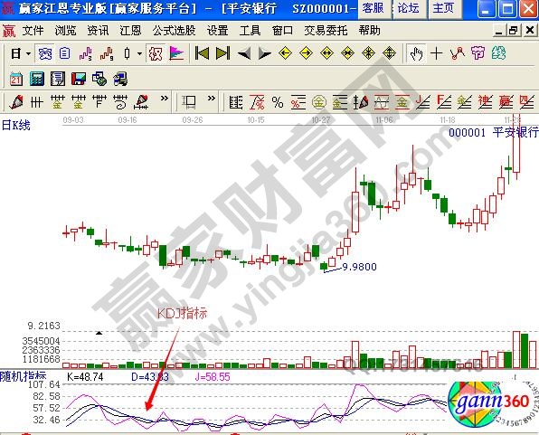Image resolution: width=539 pixels, height=435 pixels.
Task: Open the 交易委托 menu
Action: pos(326,31)
